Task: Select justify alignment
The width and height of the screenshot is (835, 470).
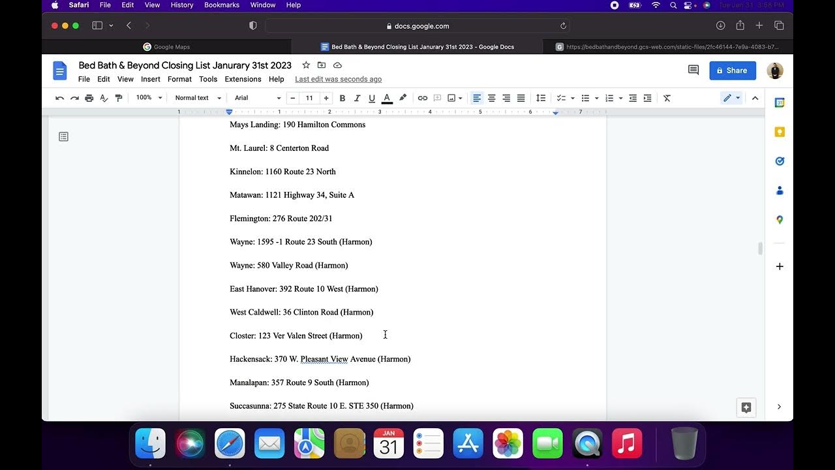Action: pos(521,98)
